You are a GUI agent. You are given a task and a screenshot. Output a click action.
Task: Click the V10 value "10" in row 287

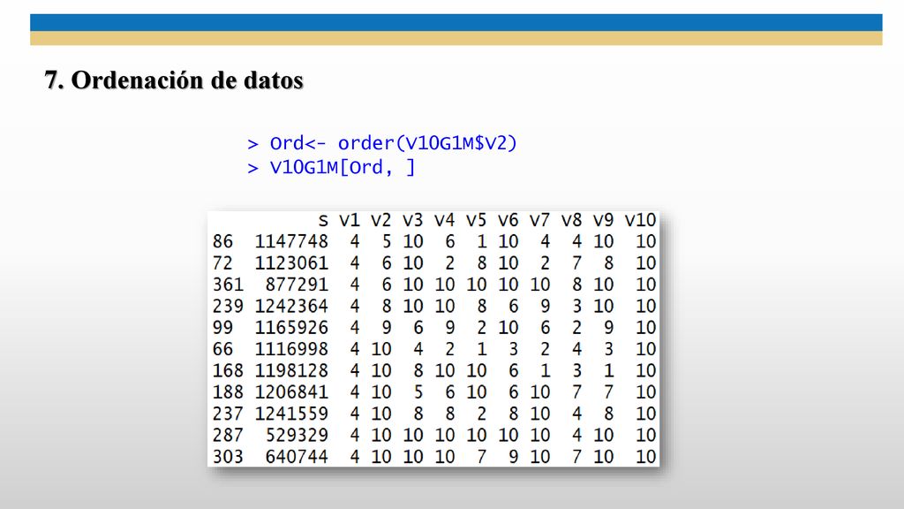(x=645, y=435)
